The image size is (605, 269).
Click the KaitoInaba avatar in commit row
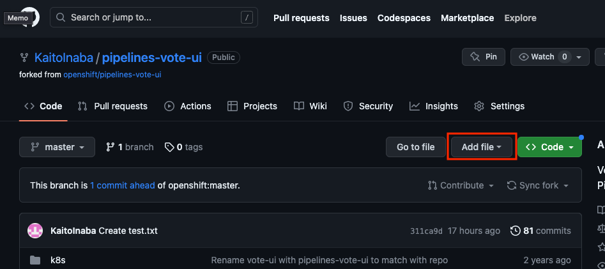pyautogui.click(x=35, y=231)
